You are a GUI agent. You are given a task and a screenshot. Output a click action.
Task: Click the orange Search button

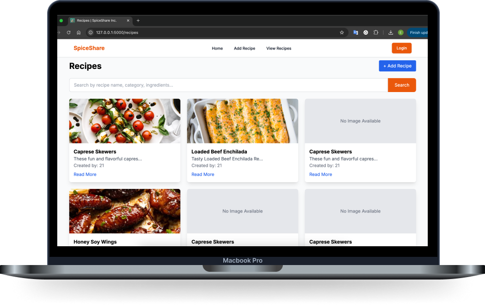[x=401, y=85]
